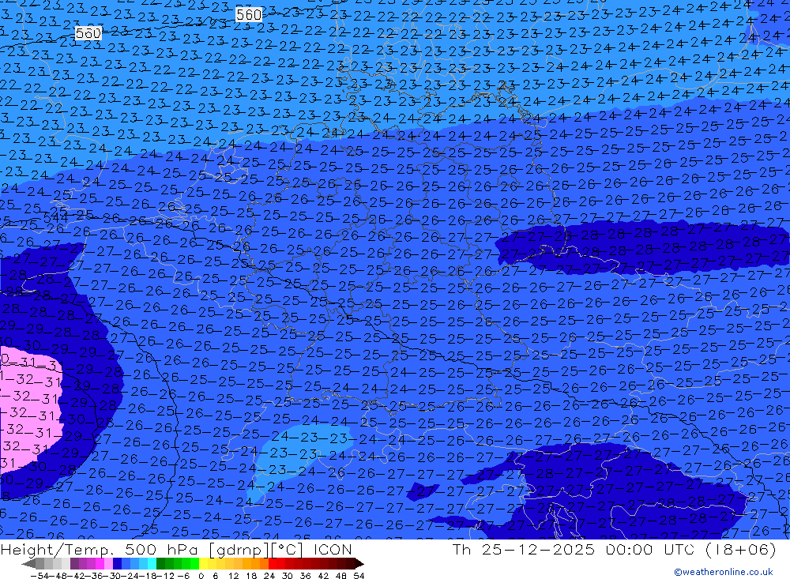Open the weatheronline.co.uk copyright link

(724, 572)
